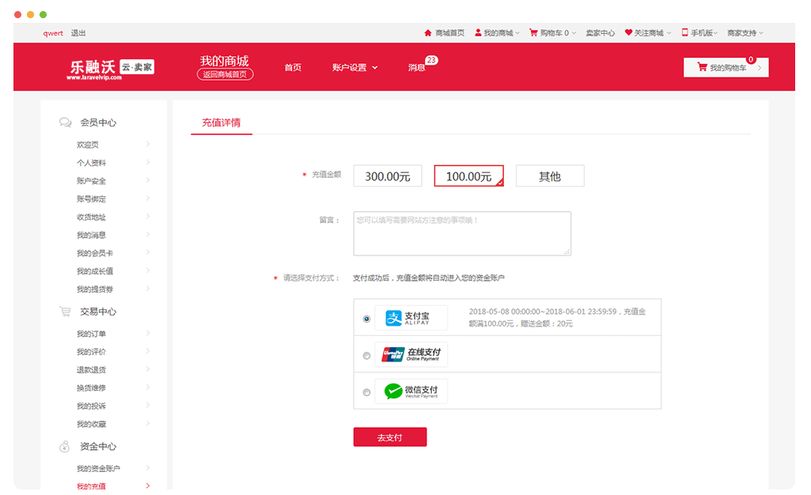Click the cart count badge showing 0

click(751, 59)
